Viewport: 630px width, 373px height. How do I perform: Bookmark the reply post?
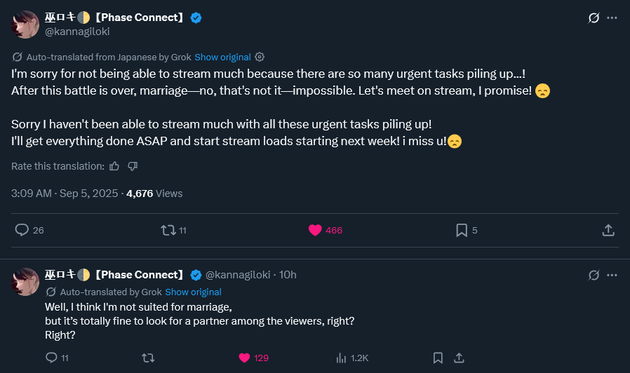[x=438, y=358]
